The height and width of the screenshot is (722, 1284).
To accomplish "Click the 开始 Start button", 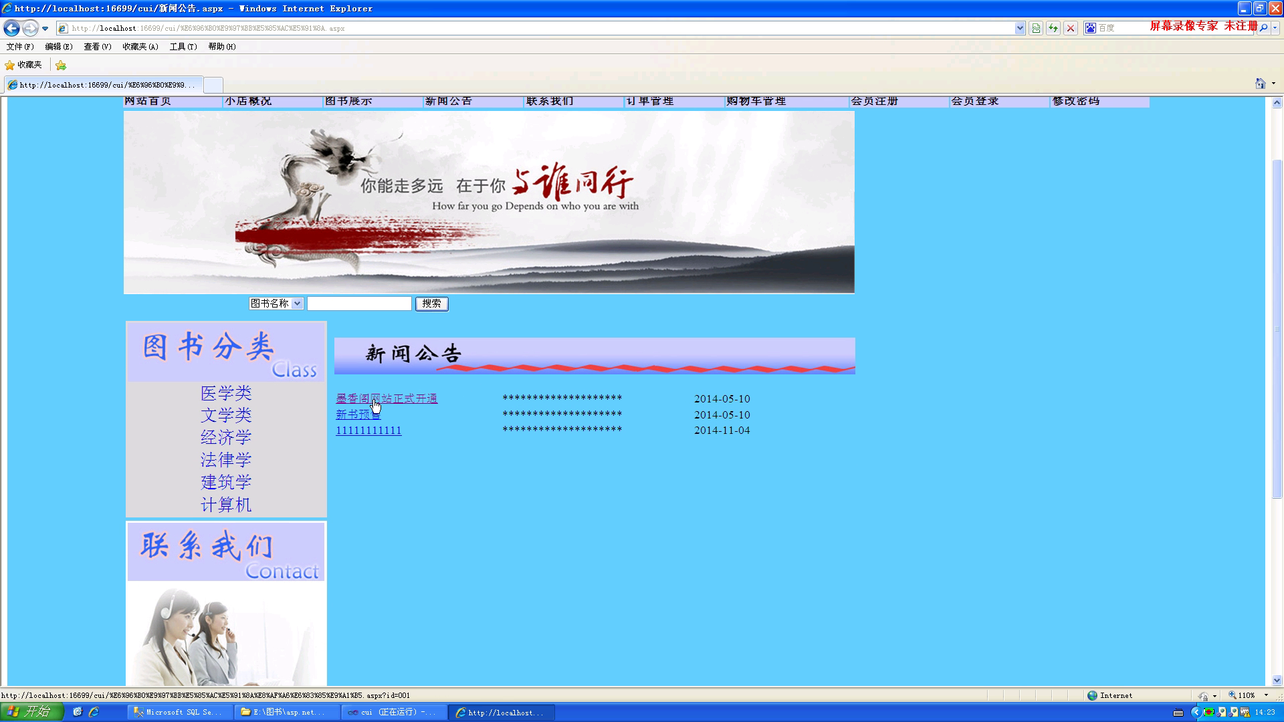I will (x=32, y=712).
